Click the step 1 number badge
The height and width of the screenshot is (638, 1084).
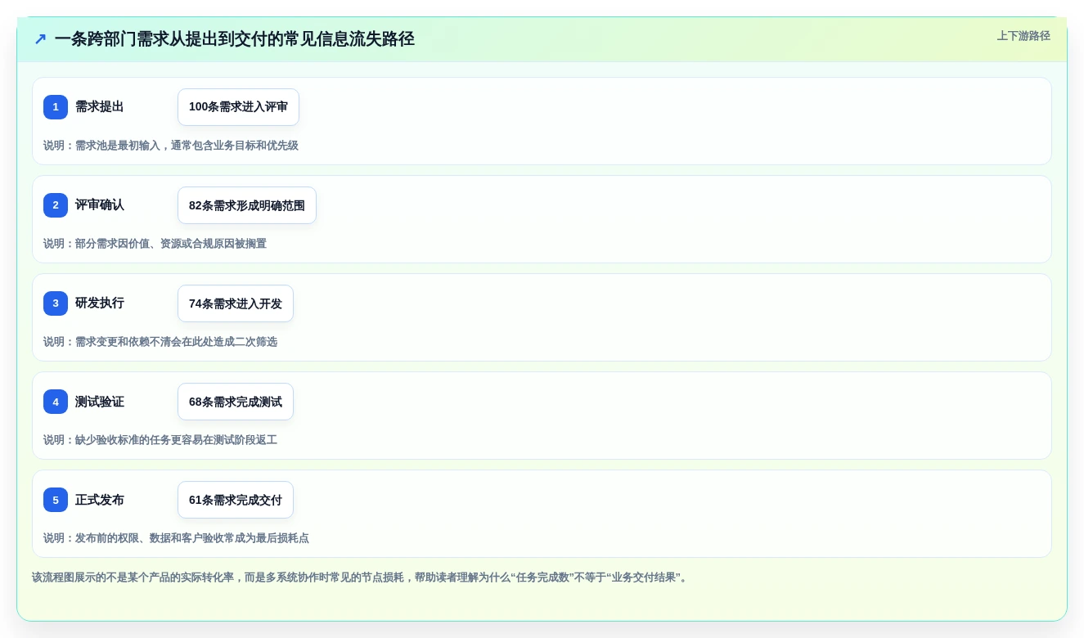click(56, 107)
